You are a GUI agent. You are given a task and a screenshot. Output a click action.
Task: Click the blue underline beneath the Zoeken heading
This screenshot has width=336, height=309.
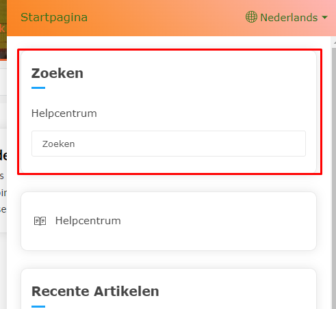(38, 88)
